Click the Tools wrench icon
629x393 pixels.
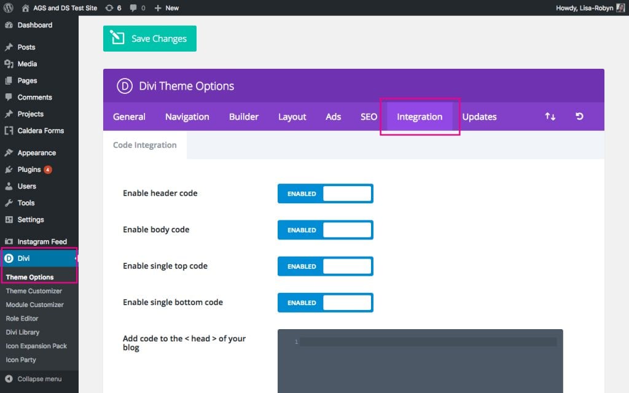tap(9, 203)
